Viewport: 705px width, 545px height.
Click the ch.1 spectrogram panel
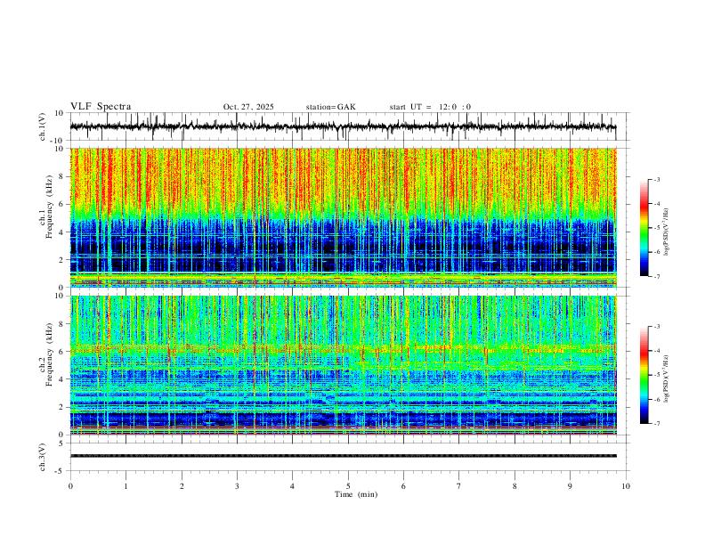(343, 217)
